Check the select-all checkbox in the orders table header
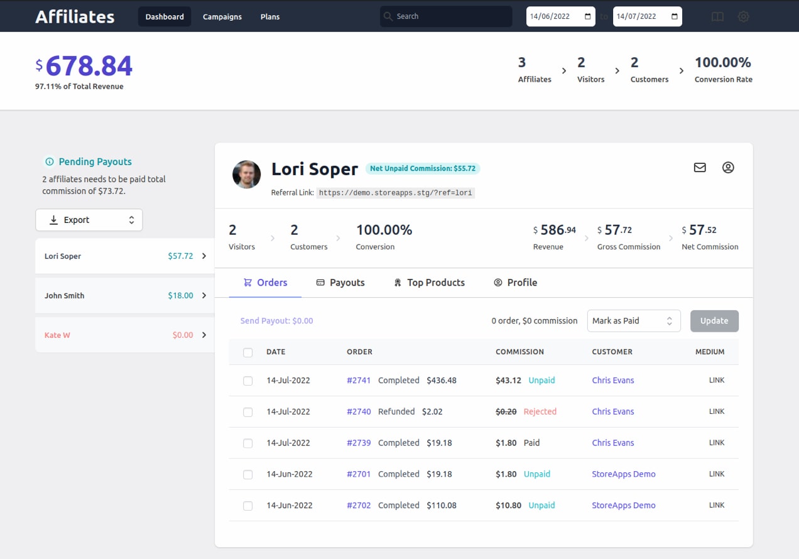Viewport: 799px width, 559px height. coord(247,352)
